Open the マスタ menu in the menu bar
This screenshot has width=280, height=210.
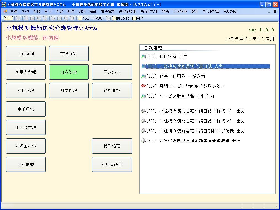tap(25, 12)
